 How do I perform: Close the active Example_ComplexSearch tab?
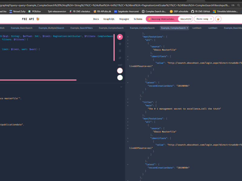[x=187, y=28]
